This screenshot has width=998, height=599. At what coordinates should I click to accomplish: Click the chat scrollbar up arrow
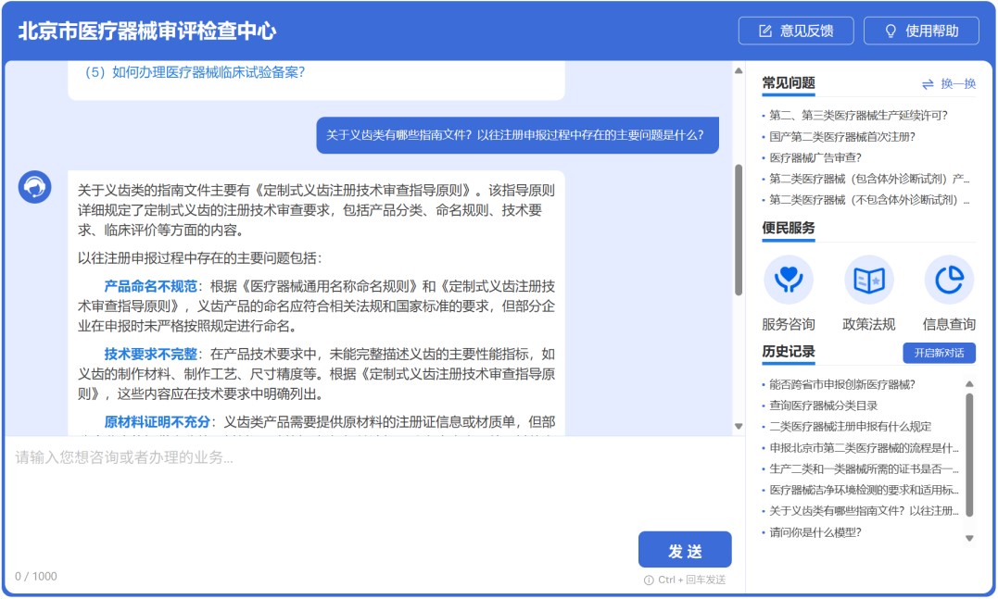pos(739,70)
